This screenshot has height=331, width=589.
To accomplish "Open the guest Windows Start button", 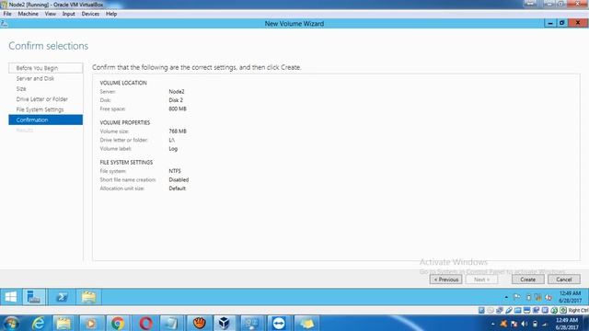I will click(11, 297).
